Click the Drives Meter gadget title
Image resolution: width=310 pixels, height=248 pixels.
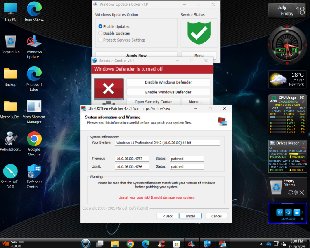click(x=287, y=143)
